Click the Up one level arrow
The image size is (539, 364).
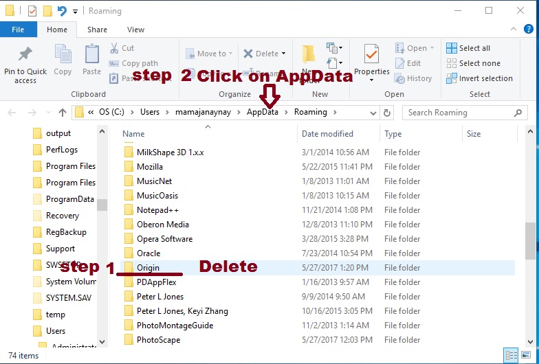[62, 113]
